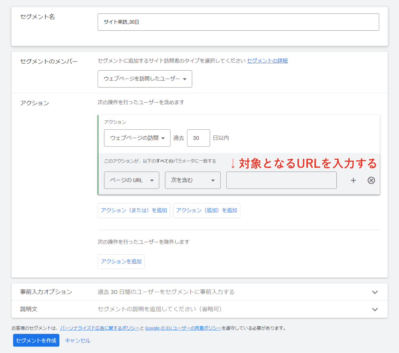Expand the 事前入力オプション section
This screenshot has width=399, height=353.
coord(199,292)
